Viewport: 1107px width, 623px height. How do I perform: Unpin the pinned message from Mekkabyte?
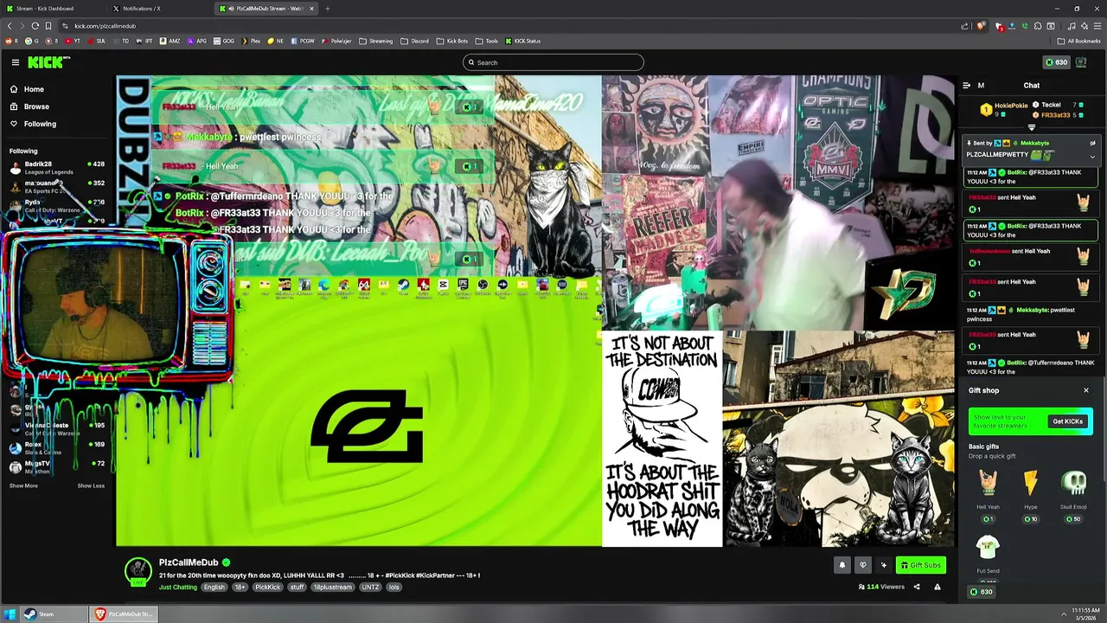(x=1092, y=143)
